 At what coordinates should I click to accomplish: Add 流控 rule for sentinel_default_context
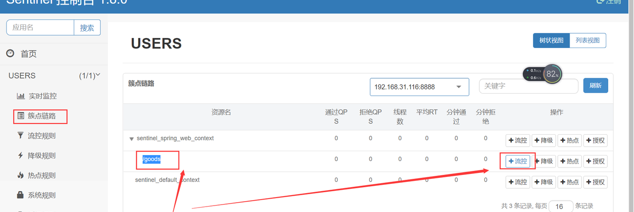tap(518, 182)
